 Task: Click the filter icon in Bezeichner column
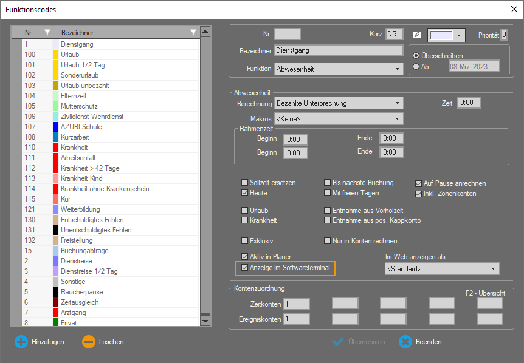(x=193, y=32)
